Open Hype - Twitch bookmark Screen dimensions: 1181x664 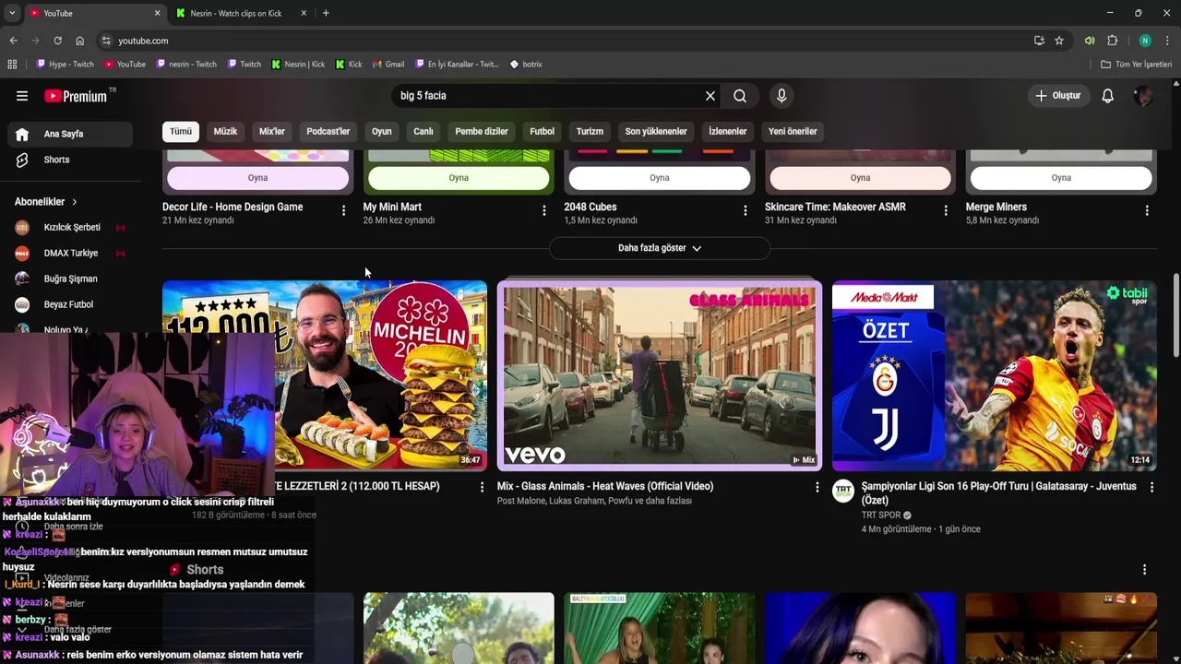tap(65, 65)
